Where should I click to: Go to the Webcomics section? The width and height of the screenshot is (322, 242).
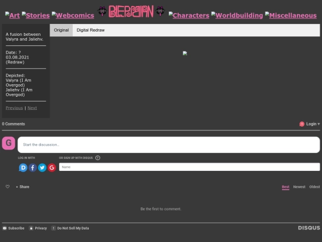pos(73,15)
